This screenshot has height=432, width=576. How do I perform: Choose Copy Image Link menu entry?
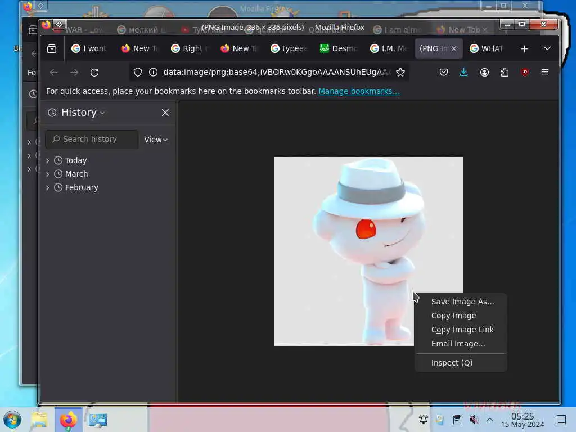[x=462, y=330]
